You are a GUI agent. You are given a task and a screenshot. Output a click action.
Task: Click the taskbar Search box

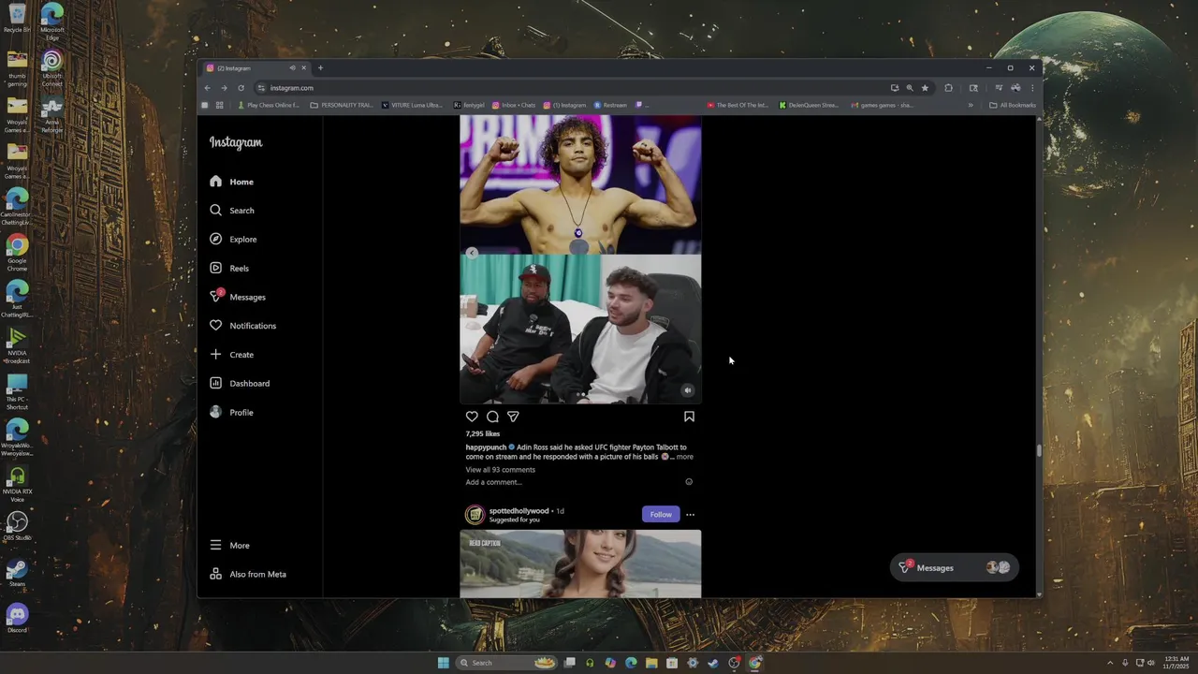point(506,663)
